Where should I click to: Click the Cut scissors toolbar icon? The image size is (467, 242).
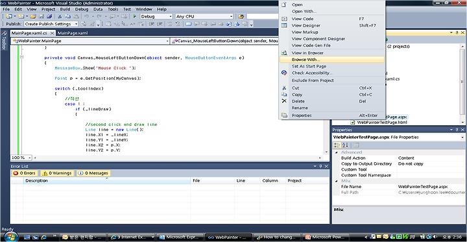(x=60, y=16)
